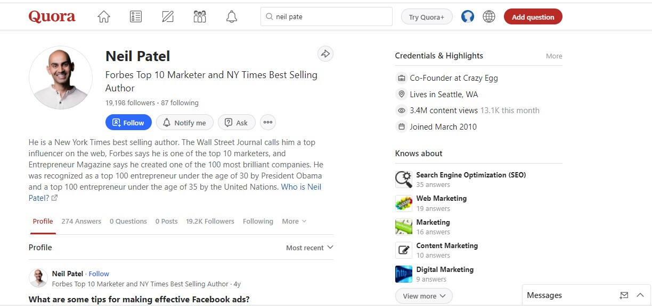Click the content views eye icon
Image resolution: width=652 pixels, height=306 pixels.
pyautogui.click(x=402, y=110)
